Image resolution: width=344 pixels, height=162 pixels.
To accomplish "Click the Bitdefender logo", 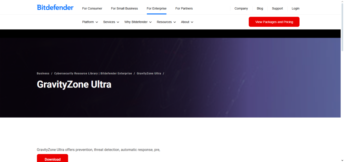I will pos(55,8).
